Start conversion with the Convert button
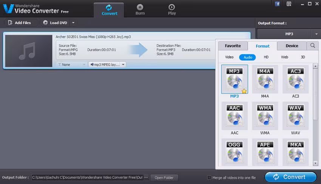321x184 pixels. [290, 177]
